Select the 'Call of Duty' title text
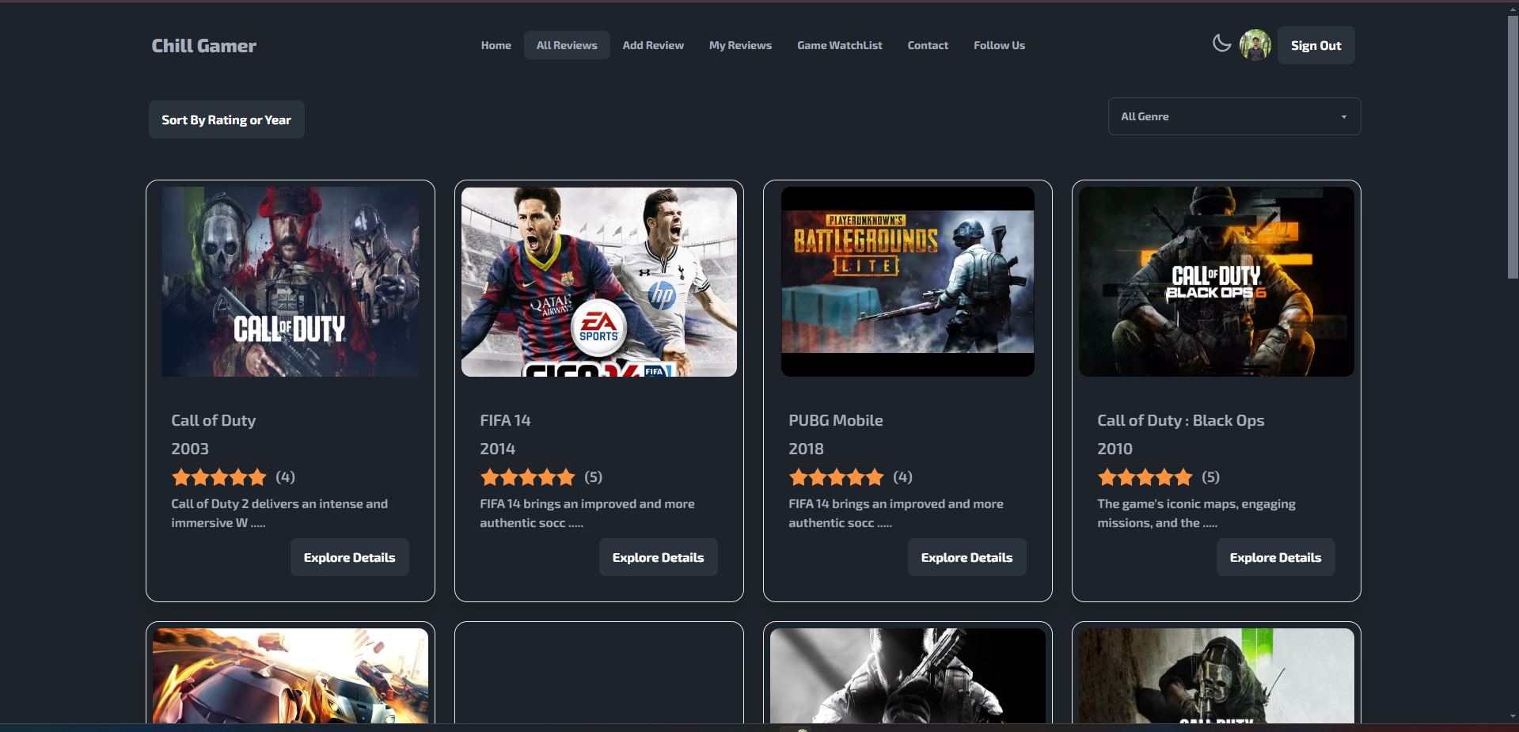Viewport: 1519px width, 732px height. click(214, 420)
